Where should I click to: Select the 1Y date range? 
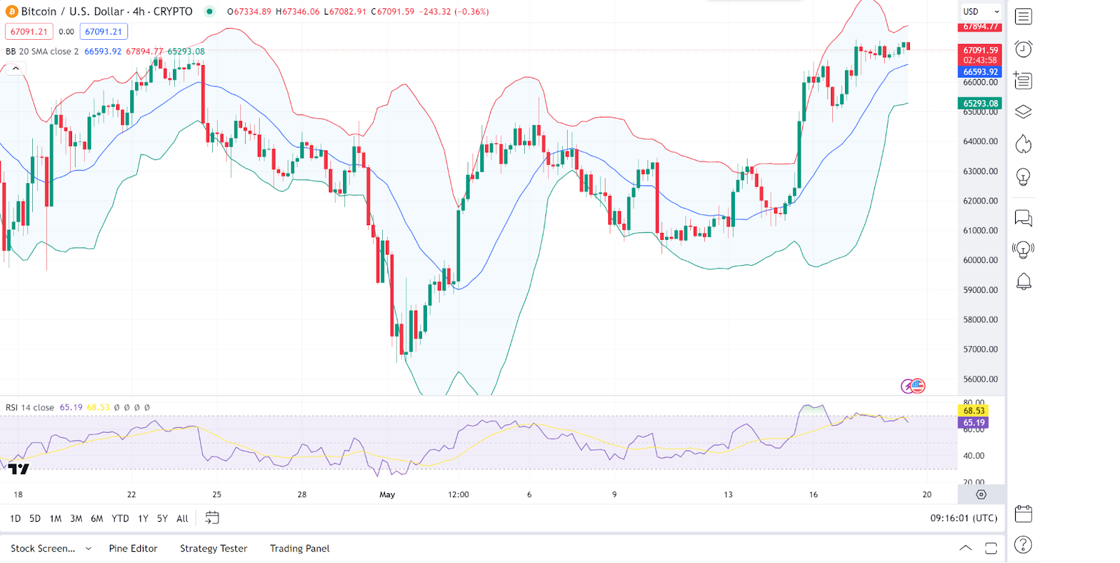tap(143, 518)
